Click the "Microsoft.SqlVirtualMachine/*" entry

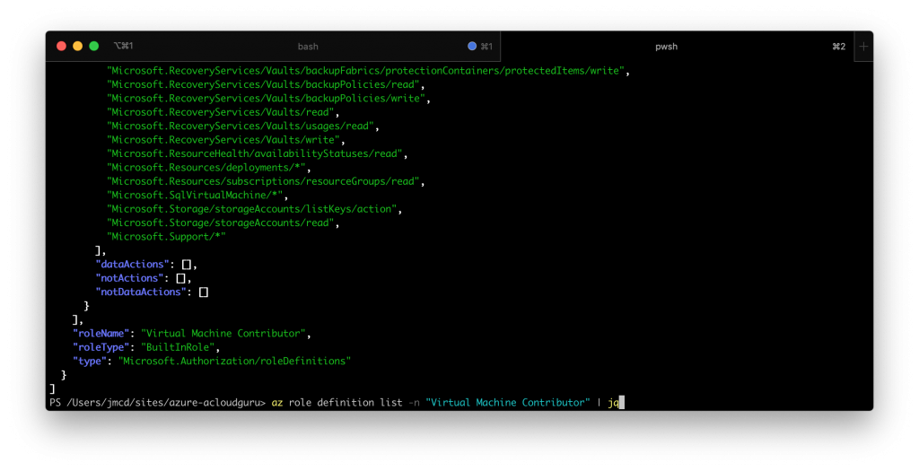click(x=196, y=195)
